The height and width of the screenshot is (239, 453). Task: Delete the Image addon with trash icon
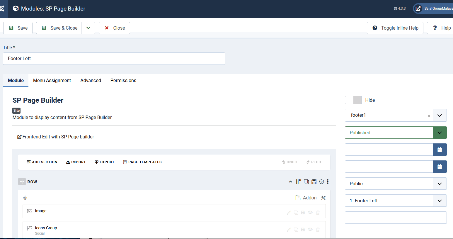318,213
